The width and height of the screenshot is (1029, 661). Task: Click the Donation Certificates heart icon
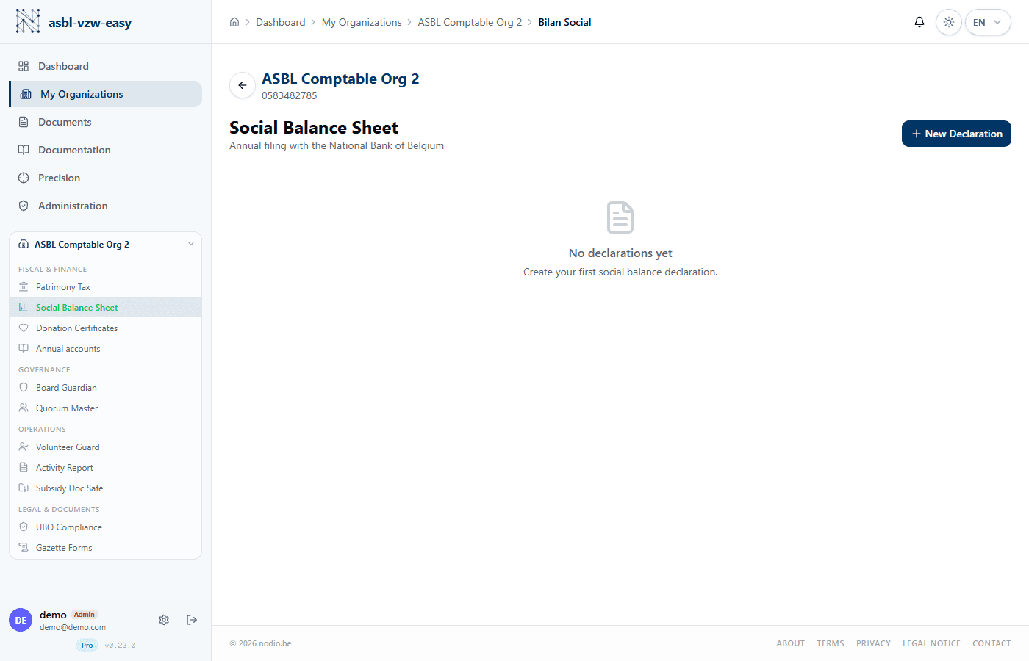tap(24, 328)
